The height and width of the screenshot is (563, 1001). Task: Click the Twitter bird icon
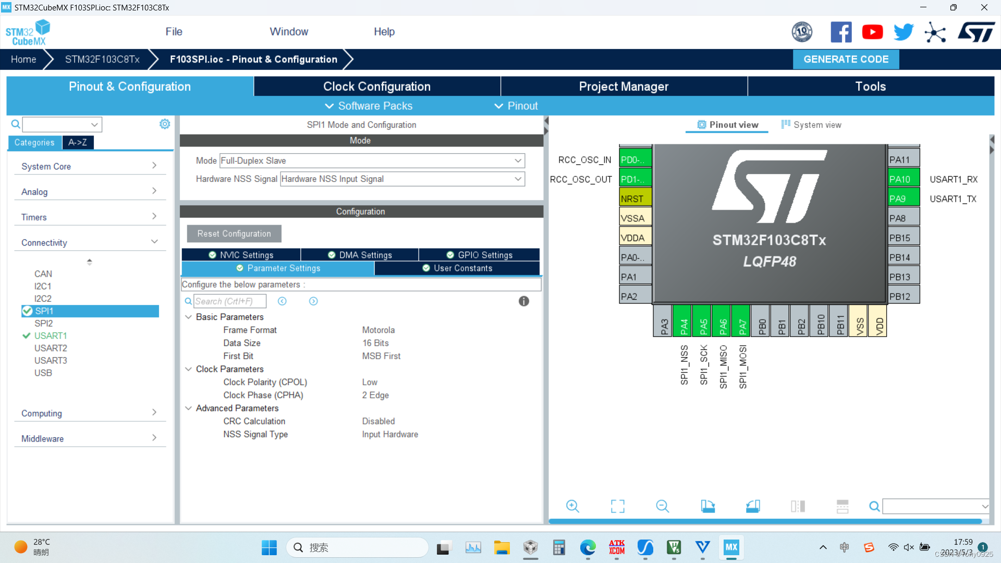click(x=904, y=32)
